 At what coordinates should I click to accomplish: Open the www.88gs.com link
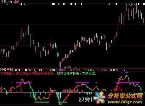125,102
